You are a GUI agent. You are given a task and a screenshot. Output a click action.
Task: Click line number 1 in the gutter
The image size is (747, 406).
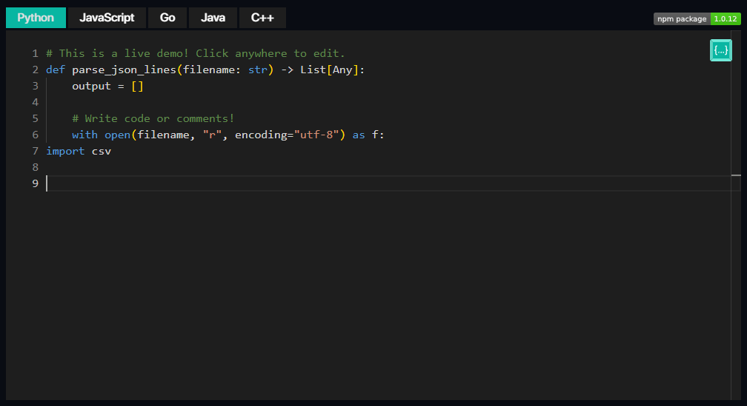point(35,53)
